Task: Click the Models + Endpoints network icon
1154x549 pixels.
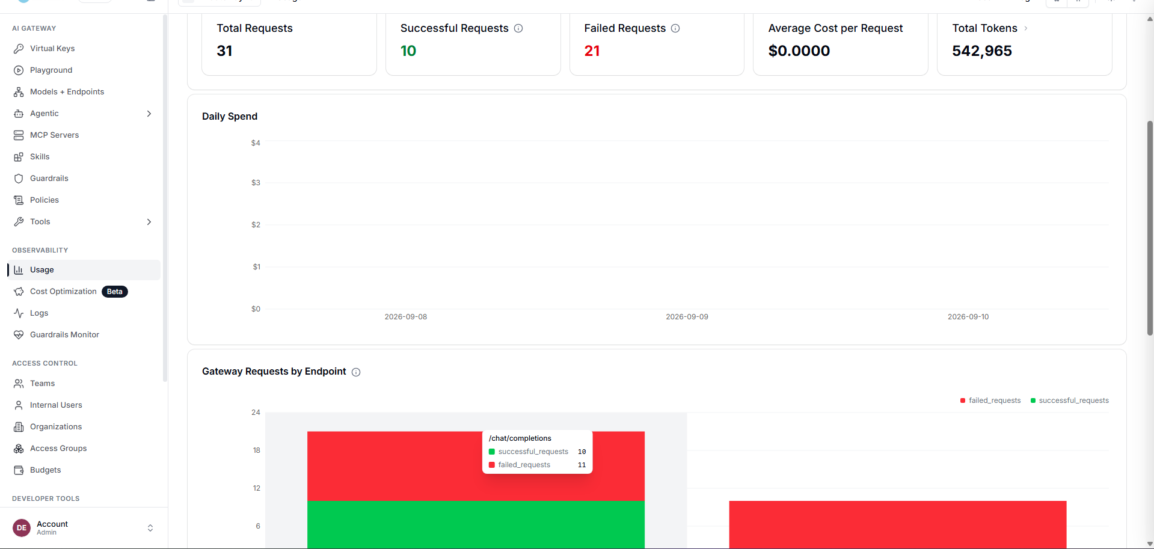Action: (19, 92)
